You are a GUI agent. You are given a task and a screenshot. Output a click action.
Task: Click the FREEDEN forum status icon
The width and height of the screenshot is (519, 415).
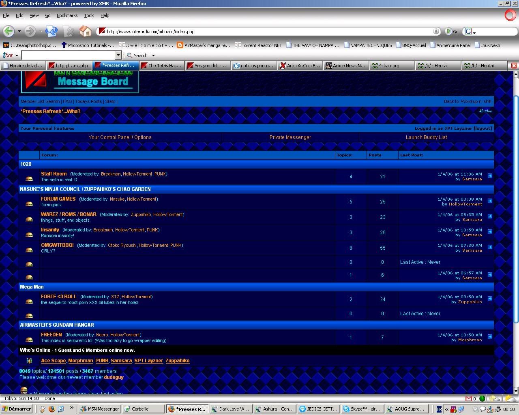(29, 339)
